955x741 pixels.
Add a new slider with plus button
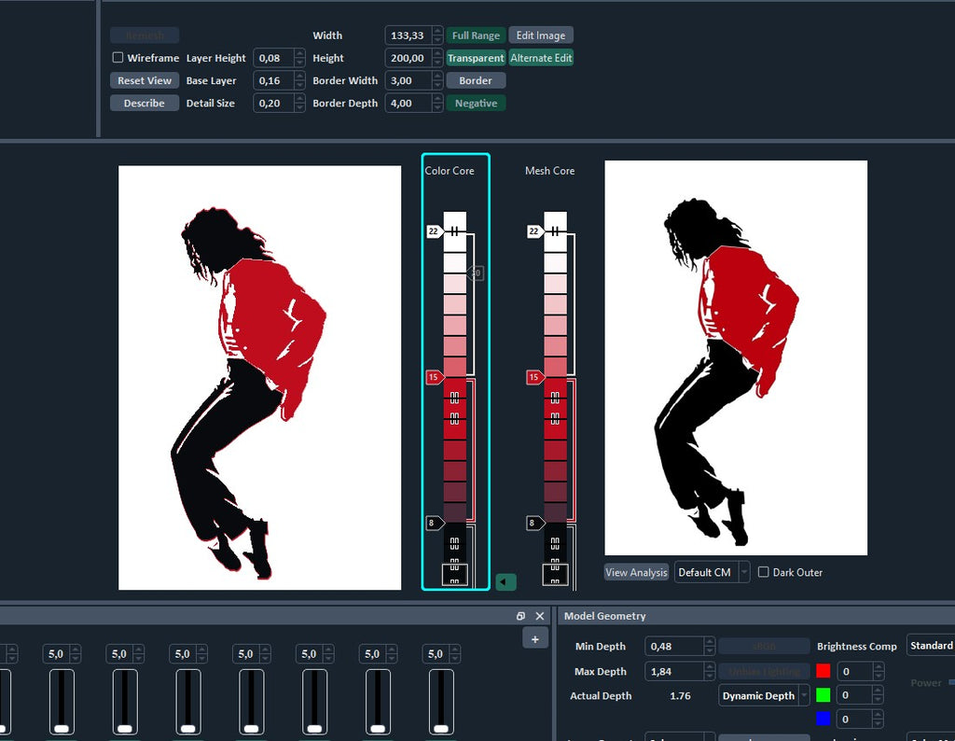pos(534,638)
